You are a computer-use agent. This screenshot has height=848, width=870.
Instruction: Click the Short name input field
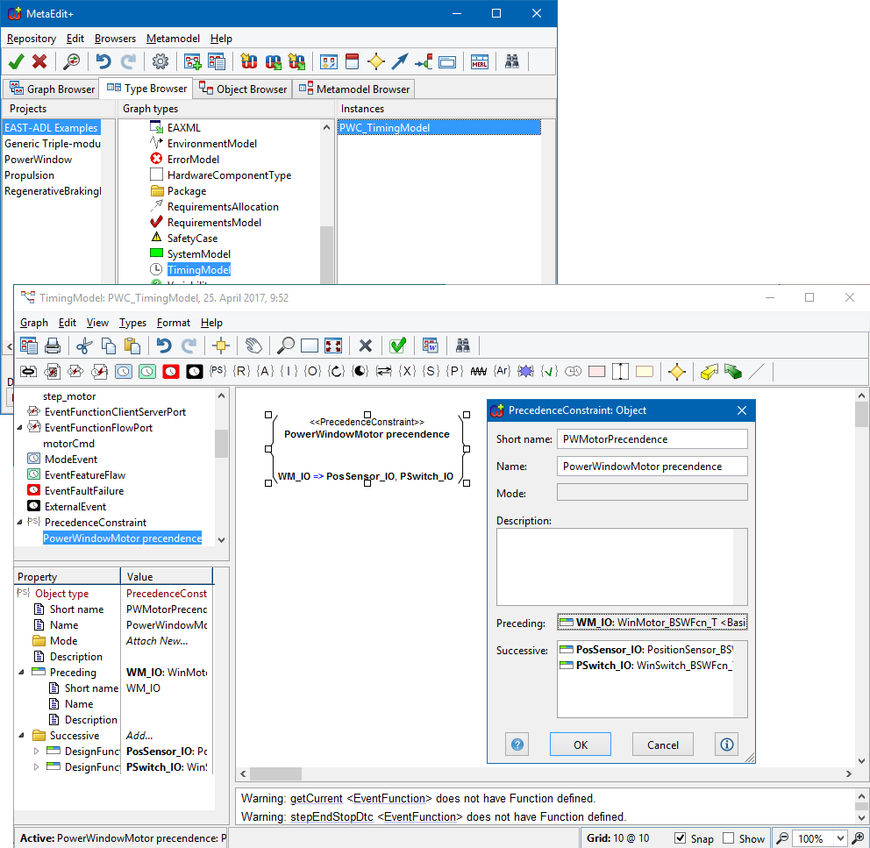pyautogui.click(x=652, y=438)
